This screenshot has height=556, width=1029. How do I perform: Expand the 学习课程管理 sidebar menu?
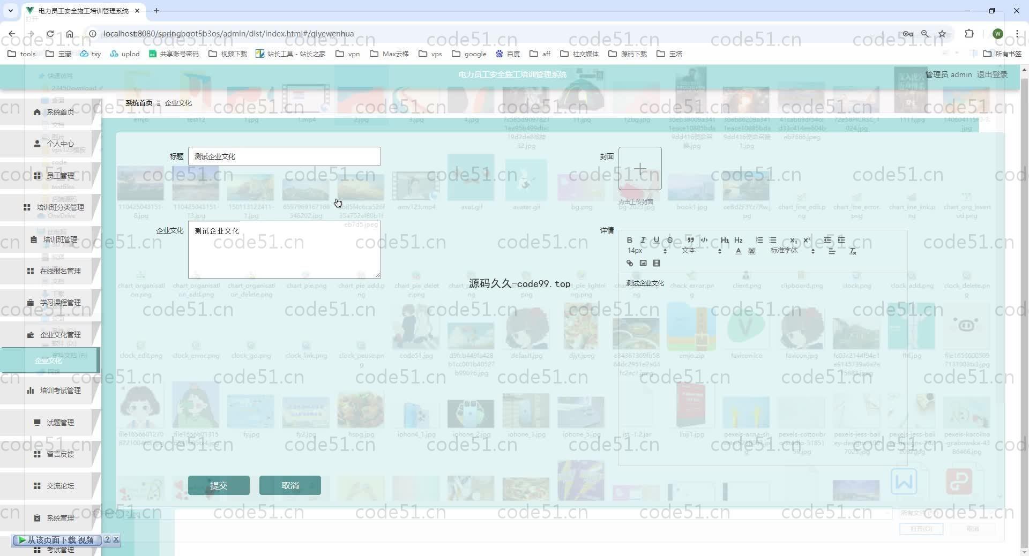pyautogui.click(x=50, y=303)
